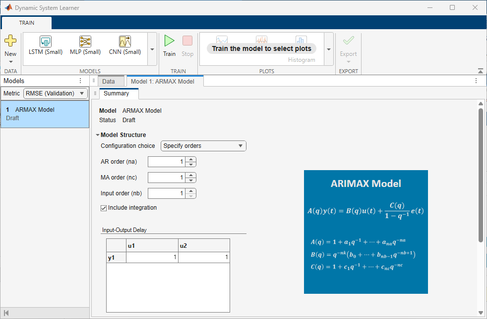Image resolution: width=487 pixels, height=319 pixels.
Task: Collapse the toolstrip with the corner arrow
Action: (x=481, y=71)
